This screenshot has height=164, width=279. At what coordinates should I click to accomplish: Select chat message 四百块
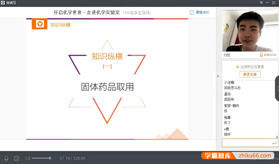pos(229,99)
